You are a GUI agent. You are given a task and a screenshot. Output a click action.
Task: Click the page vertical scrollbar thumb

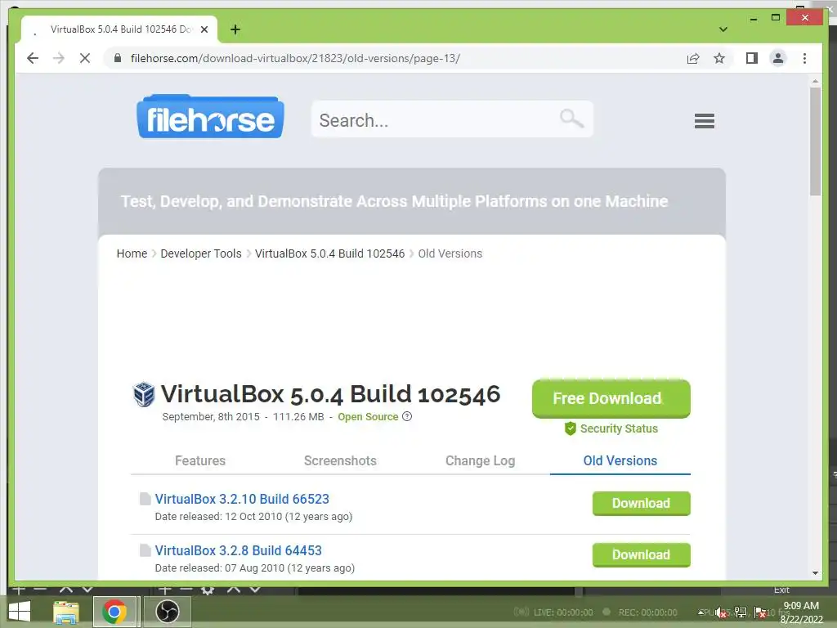pyautogui.click(x=815, y=141)
